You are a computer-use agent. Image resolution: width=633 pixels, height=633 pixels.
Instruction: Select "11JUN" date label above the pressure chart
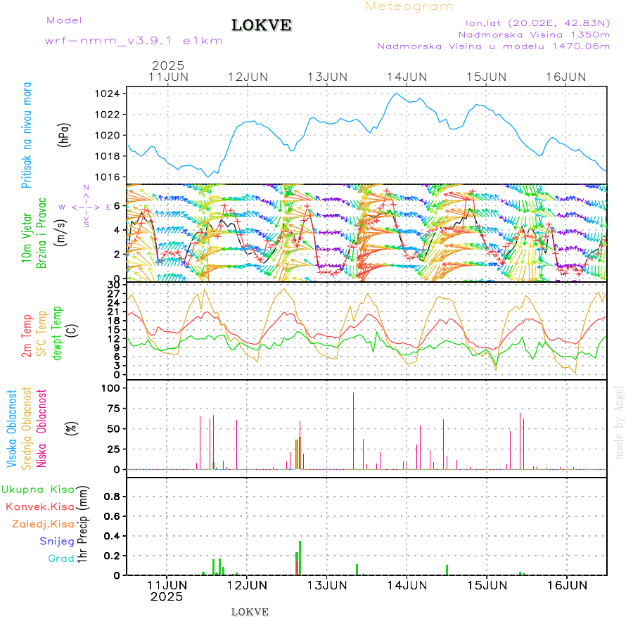point(168,77)
